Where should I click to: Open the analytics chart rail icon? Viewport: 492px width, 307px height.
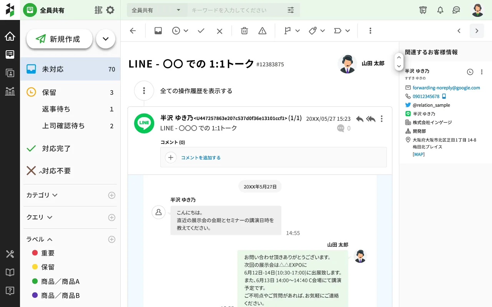(x=10, y=91)
